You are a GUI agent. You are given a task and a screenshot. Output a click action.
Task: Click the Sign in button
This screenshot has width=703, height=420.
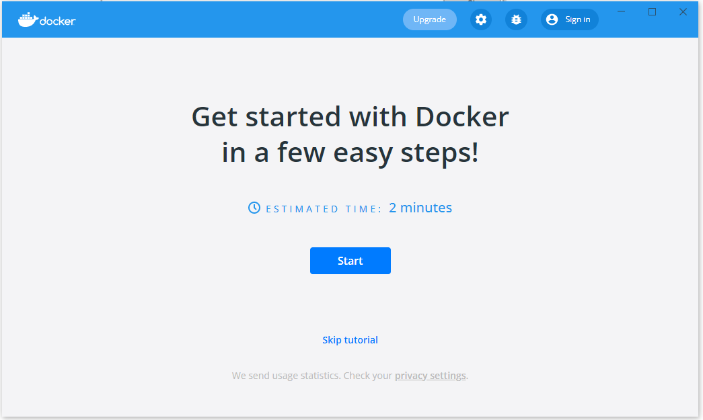(x=569, y=19)
